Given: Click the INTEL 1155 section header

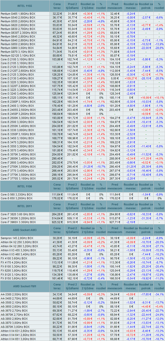Looking at the screenshot, I should [x=25, y=6].
